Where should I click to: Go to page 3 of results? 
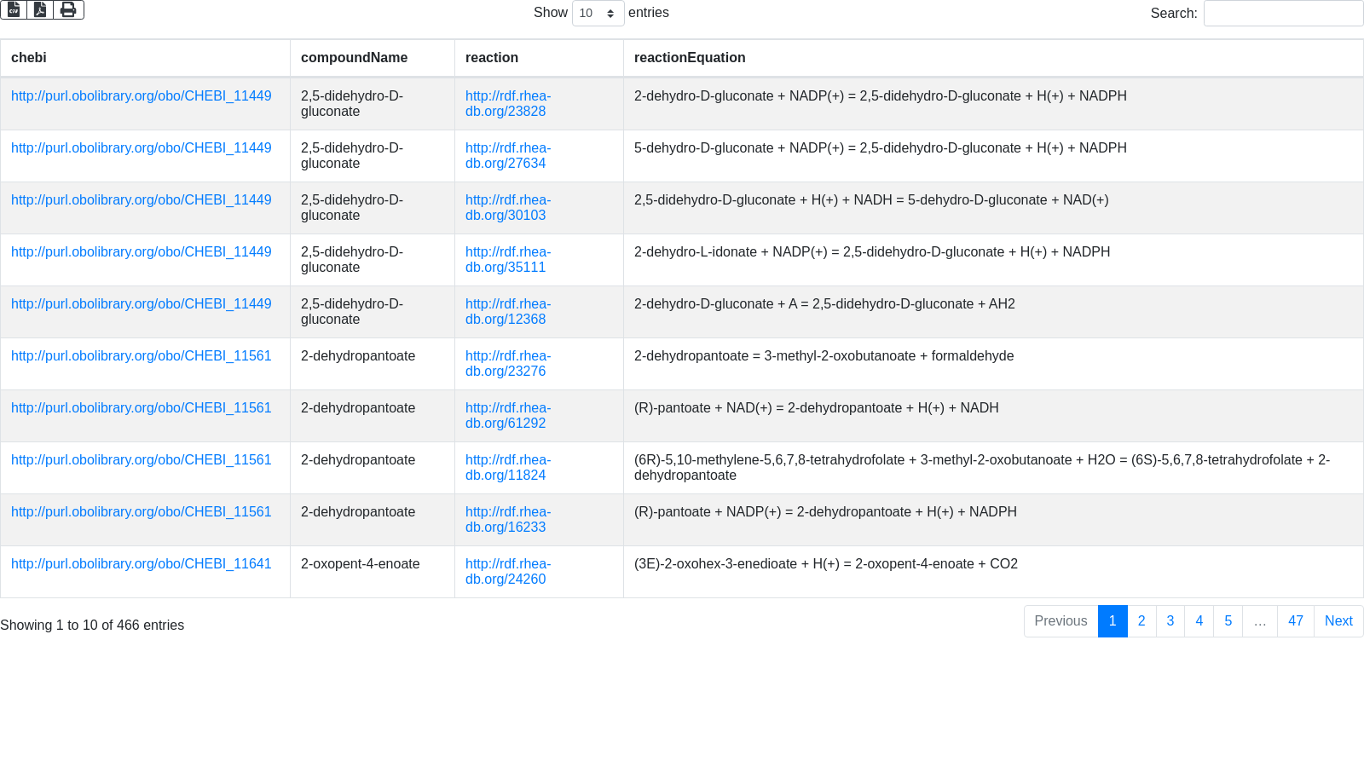click(x=1170, y=621)
